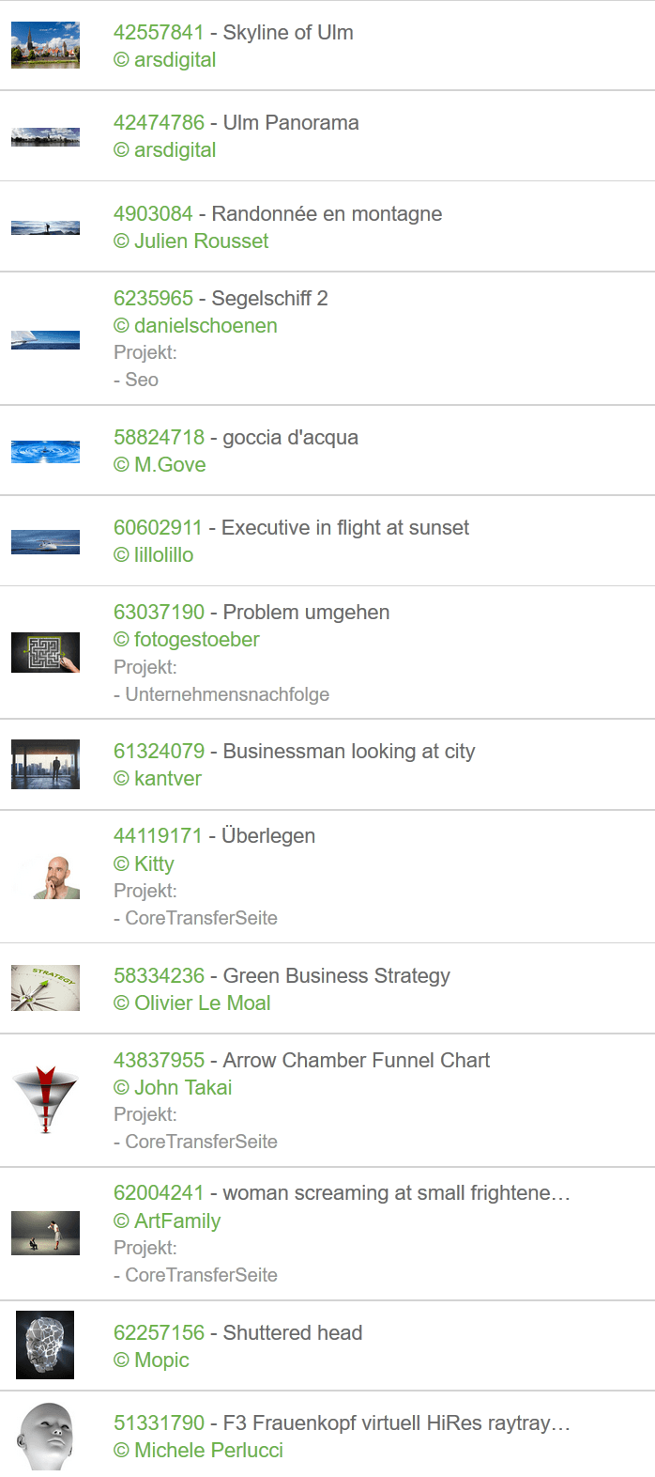The height and width of the screenshot is (1477, 655).
Task: Click the Arrow Chamber Funnel Chart thumbnail
Action: (45, 1100)
